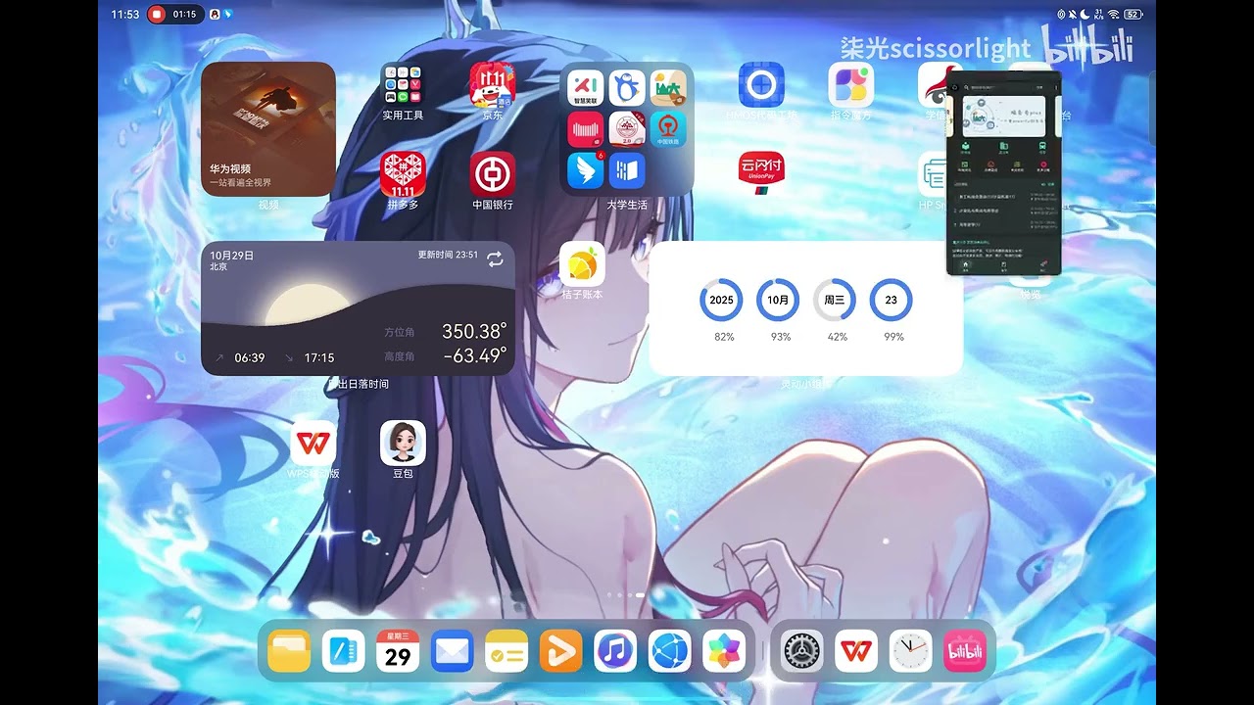
Task: Open the Calendar showing 29 in the dock
Action: [398, 651]
